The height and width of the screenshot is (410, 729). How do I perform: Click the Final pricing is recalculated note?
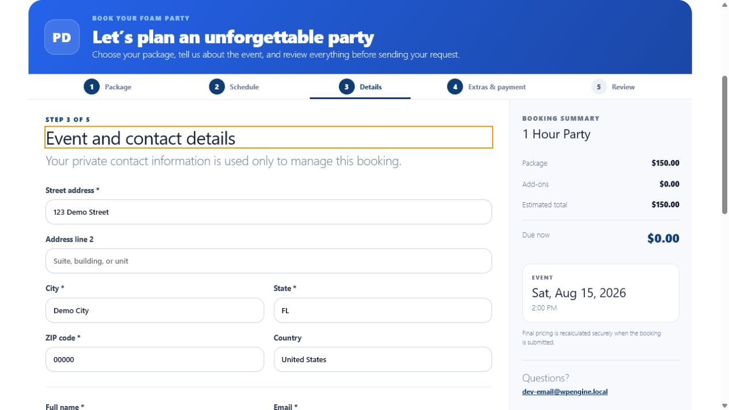[592, 337]
